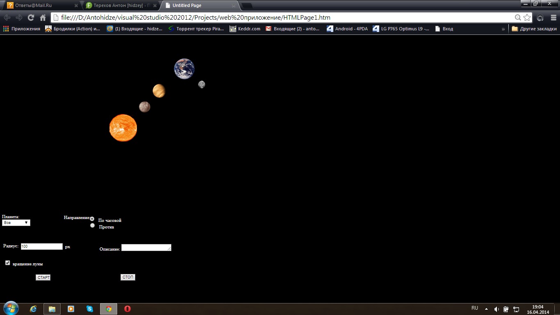Open the Входящие - hidze mail bookmark
This screenshot has height=315, width=560.
pos(134,29)
